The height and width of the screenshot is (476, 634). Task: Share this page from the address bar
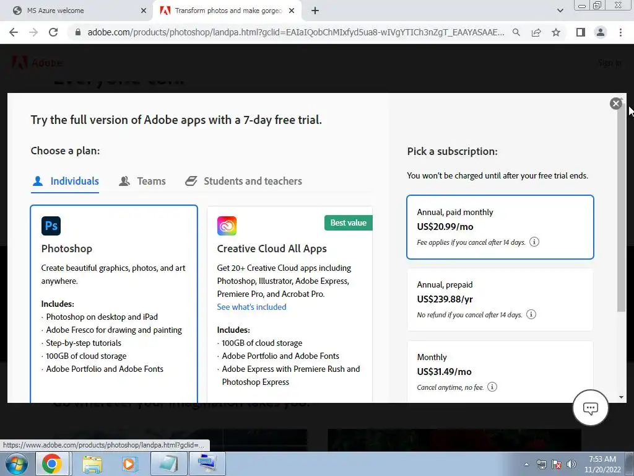pyautogui.click(x=536, y=32)
